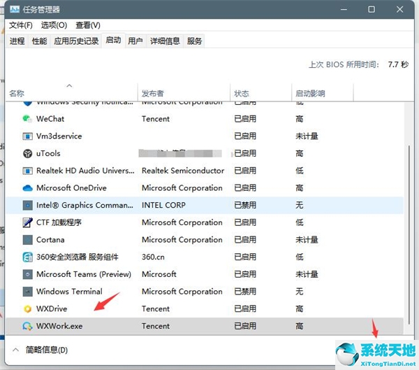Click the vertical scrollbar of the startup list
The image size is (419, 370).
(409, 234)
